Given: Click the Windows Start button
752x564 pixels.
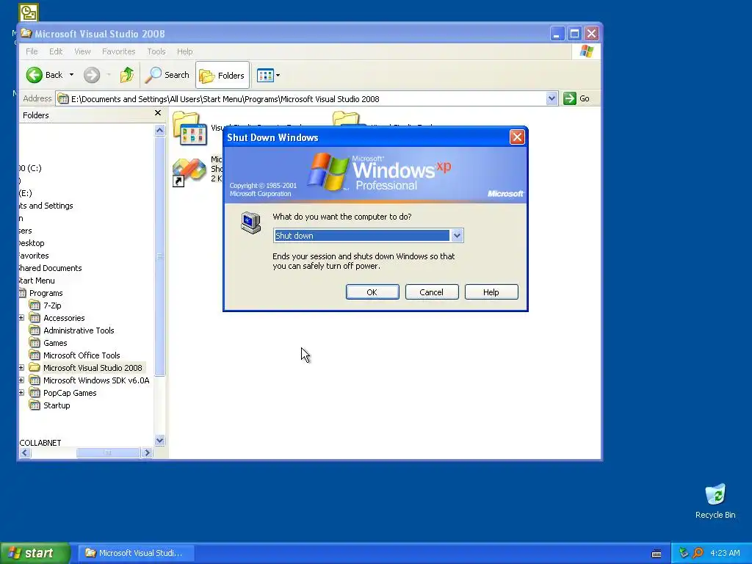Looking at the screenshot, I should (x=35, y=553).
